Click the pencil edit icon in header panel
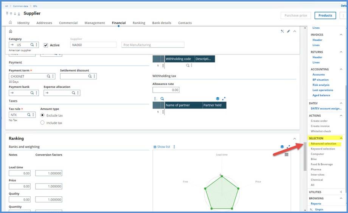The height and width of the screenshot is (213, 348). (x=288, y=31)
